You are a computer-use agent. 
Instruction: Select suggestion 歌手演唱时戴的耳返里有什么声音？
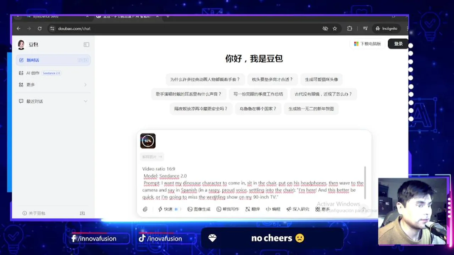[x=188, y=94]
